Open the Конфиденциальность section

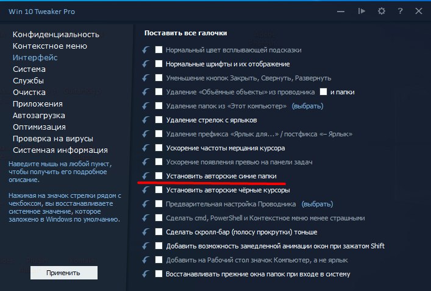point(56,34)
